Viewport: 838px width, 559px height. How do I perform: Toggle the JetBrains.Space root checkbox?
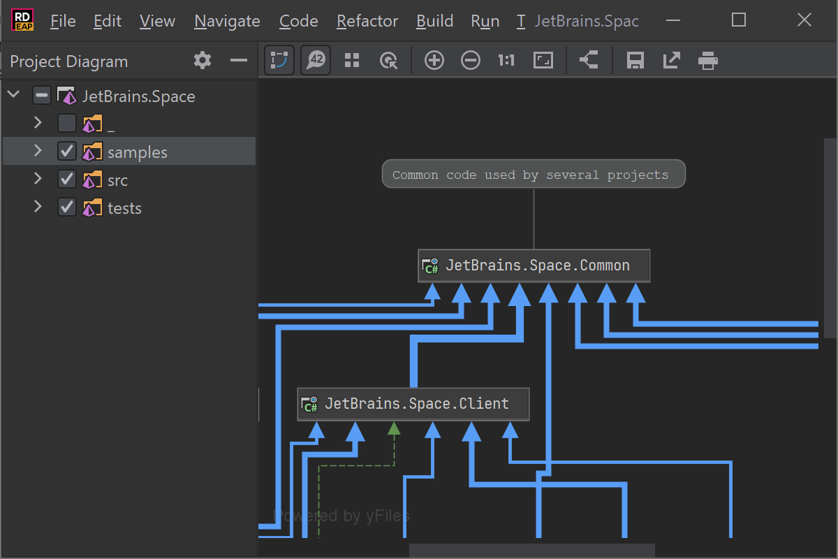pos(41,96)
